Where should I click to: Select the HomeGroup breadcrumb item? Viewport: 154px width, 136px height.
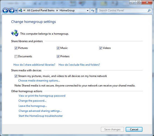click(67, 10)
